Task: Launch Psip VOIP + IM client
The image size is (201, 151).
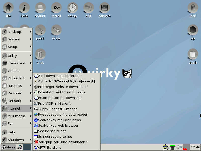Action: coord(66,103)
